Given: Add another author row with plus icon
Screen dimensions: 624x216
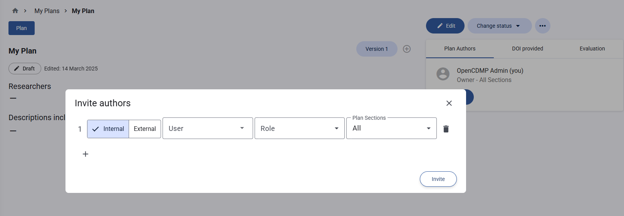Looking at the screenshot, I should [x=86, y=154].
